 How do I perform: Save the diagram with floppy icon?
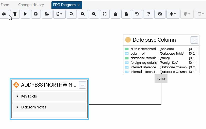[x=36, y=14]
